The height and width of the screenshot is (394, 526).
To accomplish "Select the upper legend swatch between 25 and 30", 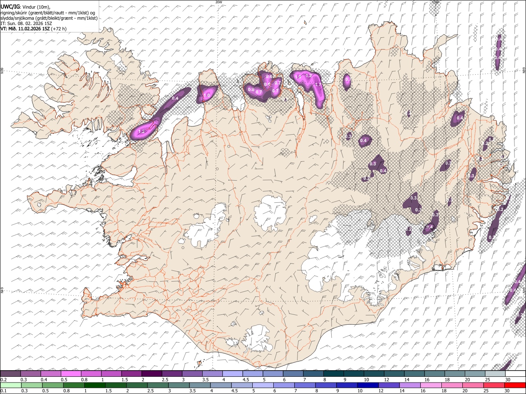I will click(496, 374).
